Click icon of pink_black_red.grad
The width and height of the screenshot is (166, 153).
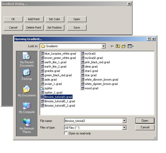[82, 62]
